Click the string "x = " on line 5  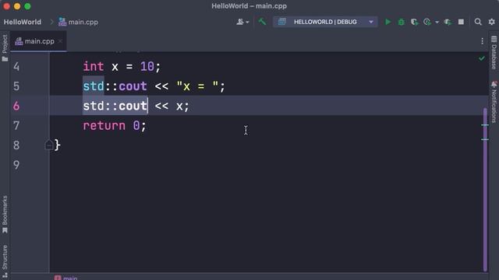(x=197, y=86)
